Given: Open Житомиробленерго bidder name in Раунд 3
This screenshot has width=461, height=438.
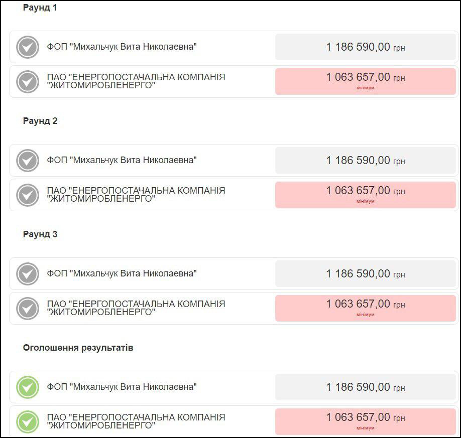Looking at the screenshot, I should (136, 308).
